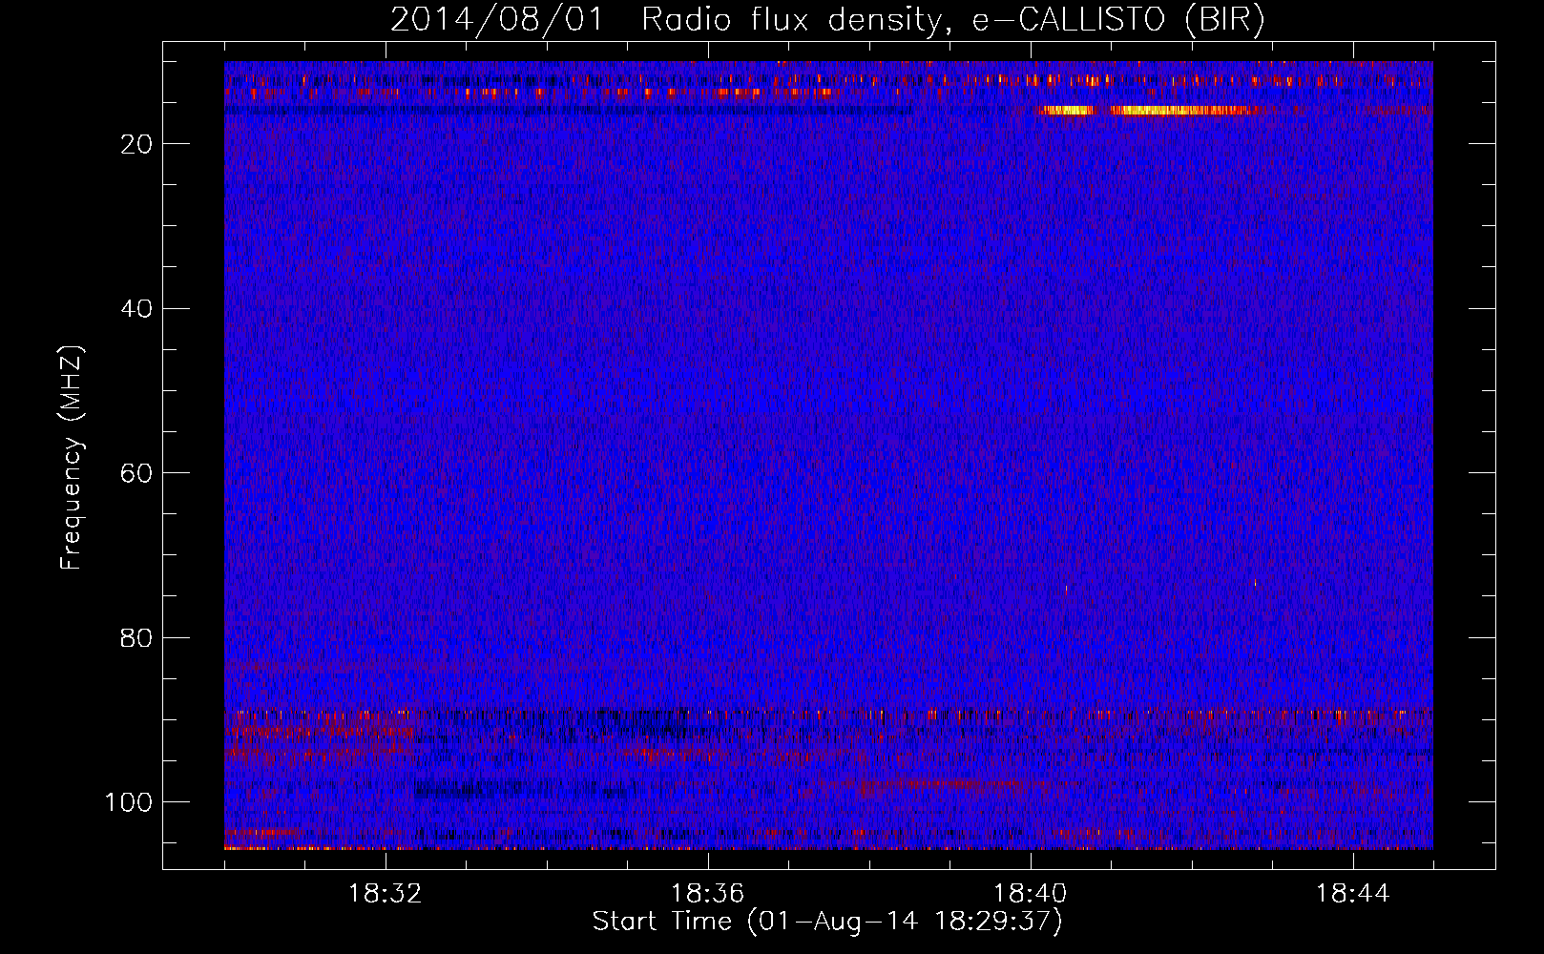The width and height of the screenshot is (1544, 954).
Task: Select the "60" frequency tick label
Action: click(x=137, y=473)
